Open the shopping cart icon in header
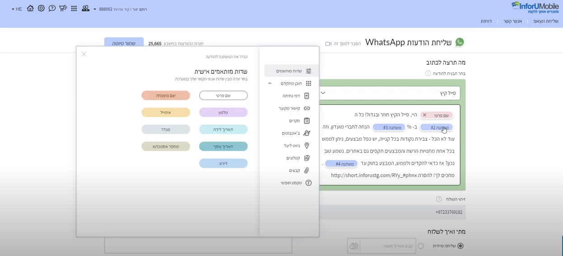 pyautogui.click(x=63, y=9)
